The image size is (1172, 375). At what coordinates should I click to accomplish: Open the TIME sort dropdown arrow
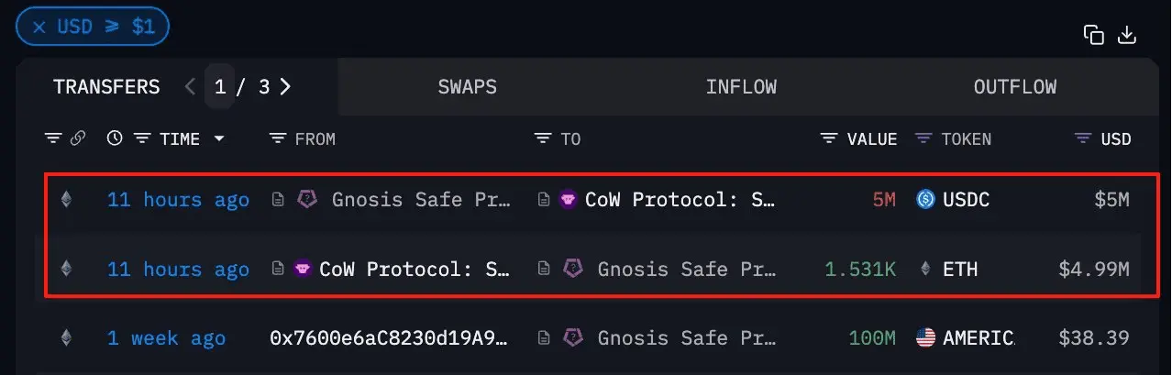218,139
